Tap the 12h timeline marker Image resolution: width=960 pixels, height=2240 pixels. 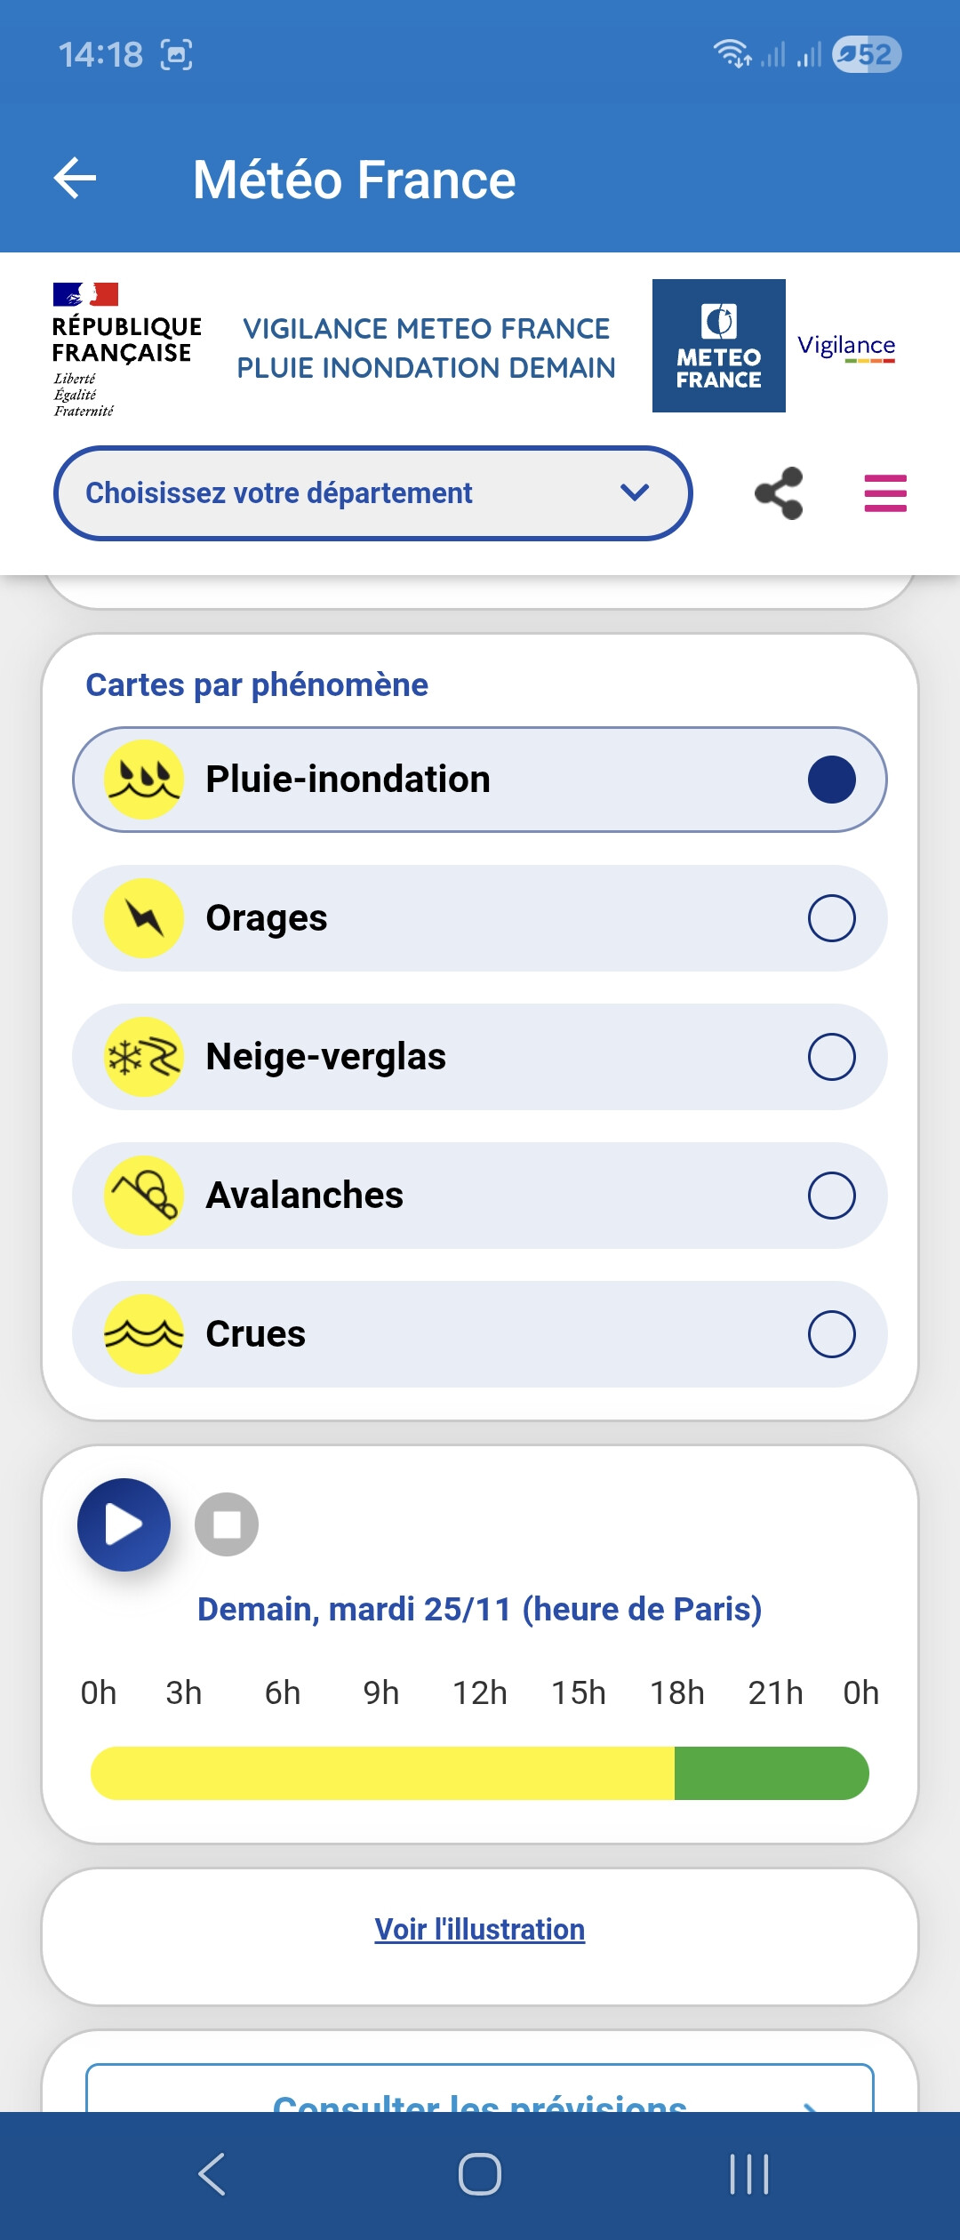[480, 1693]
